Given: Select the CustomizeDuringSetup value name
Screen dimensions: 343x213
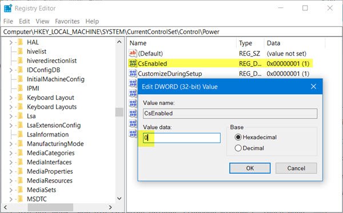Looking at the screenshot, I should [x=170, y=74].
